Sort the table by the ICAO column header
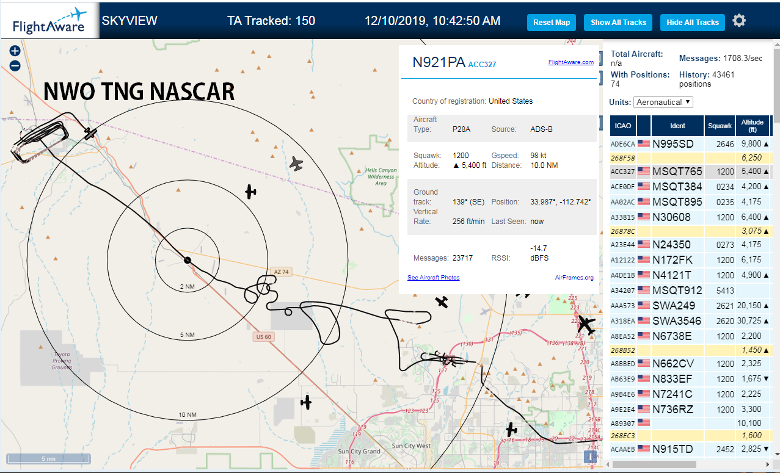 tap(623, 126)
